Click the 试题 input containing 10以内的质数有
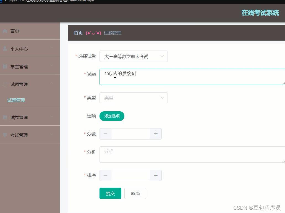 [x=166, y=77]
